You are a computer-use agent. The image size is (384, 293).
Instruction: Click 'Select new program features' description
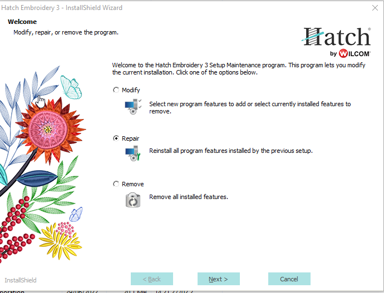tap(250, 108)
